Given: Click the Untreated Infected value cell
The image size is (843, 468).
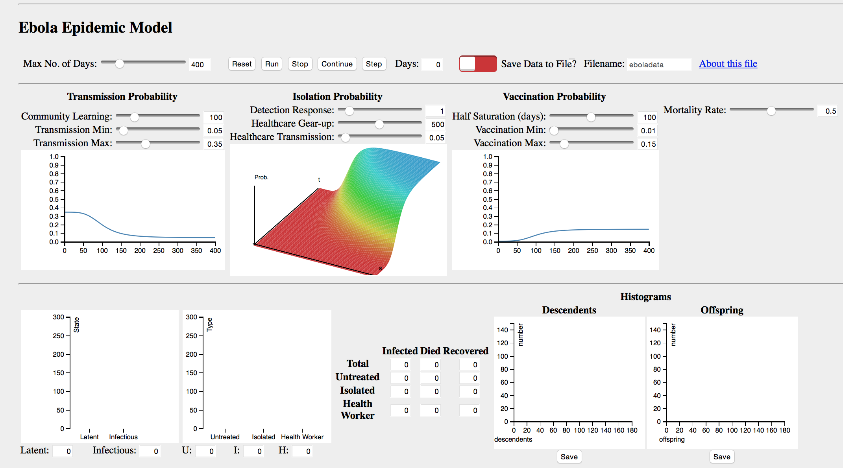Looking at the screenshot, I should (x=400, y=378).
